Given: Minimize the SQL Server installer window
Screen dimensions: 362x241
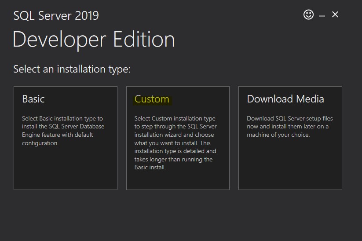Looking at the screenshot, I should tap(322, 16).
